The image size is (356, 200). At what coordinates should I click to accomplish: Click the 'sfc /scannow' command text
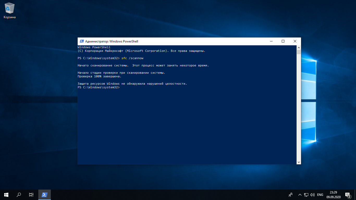click(132, 58)
